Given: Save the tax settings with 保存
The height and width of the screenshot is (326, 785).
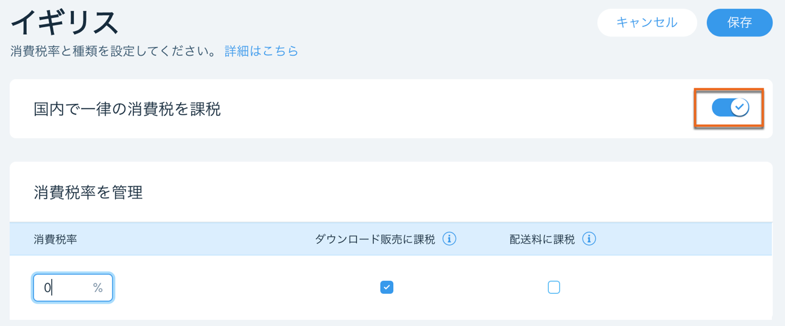Looking at the screenshot, I should pos(740,22).
